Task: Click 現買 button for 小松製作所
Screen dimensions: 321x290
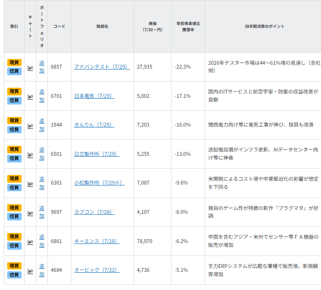Action: click(14, 179)
